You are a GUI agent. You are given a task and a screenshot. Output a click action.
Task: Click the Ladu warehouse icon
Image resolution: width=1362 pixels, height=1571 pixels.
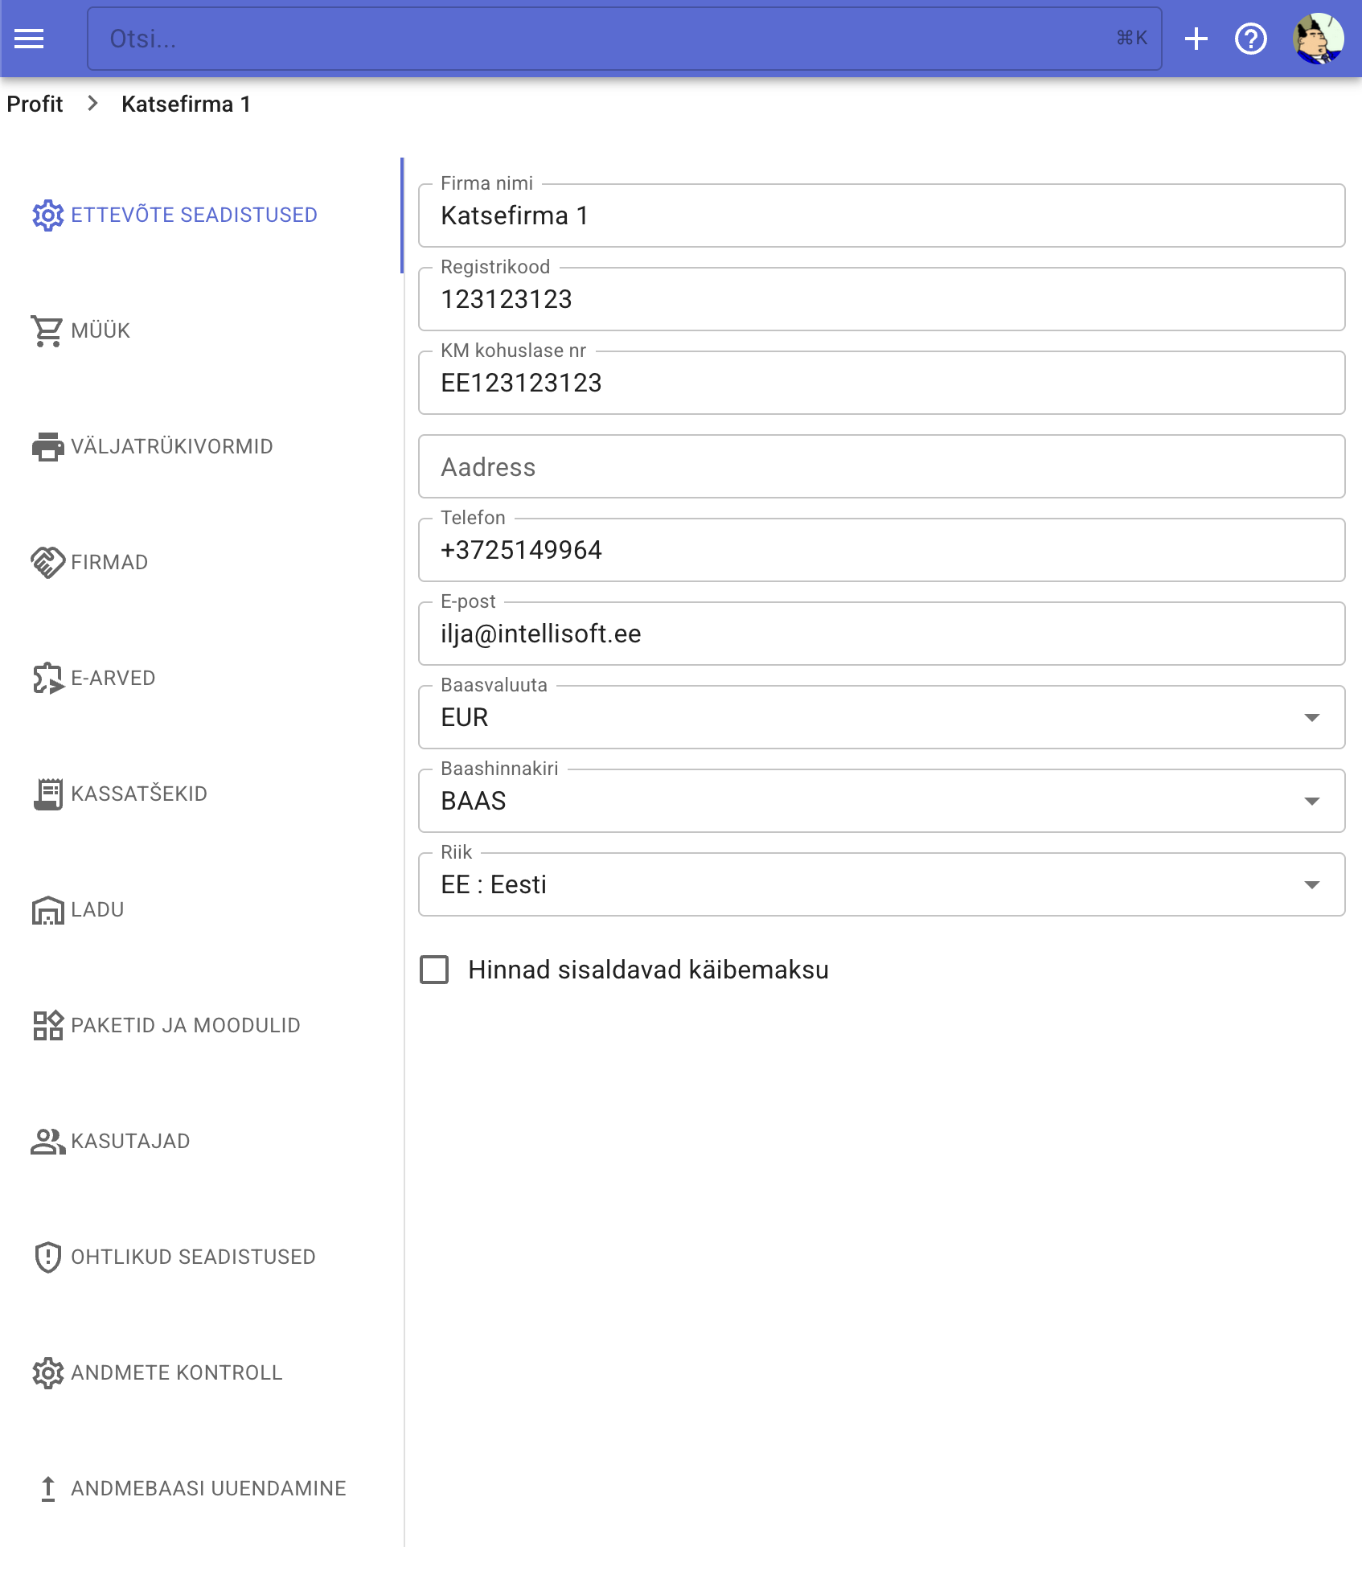click(47, 909)
